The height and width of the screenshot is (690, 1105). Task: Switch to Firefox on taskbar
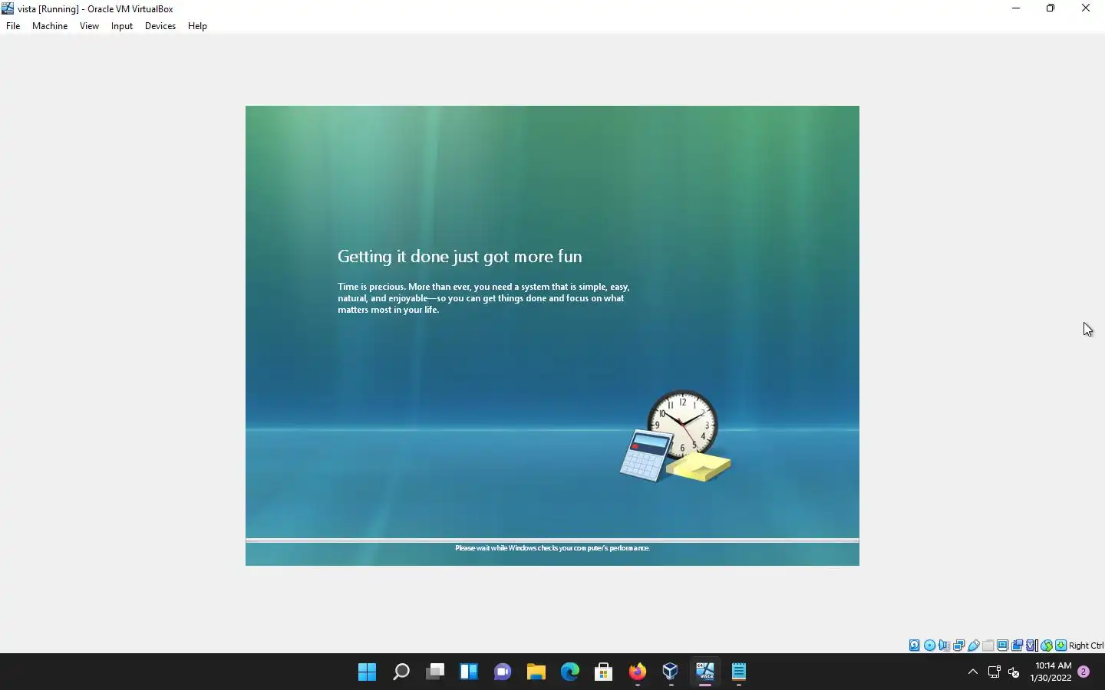click(637, 672)
